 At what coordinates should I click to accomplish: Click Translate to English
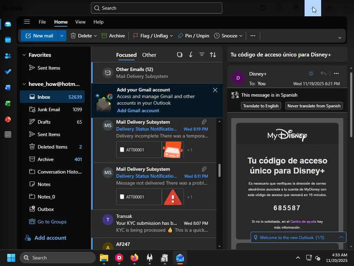click(261, 106)
